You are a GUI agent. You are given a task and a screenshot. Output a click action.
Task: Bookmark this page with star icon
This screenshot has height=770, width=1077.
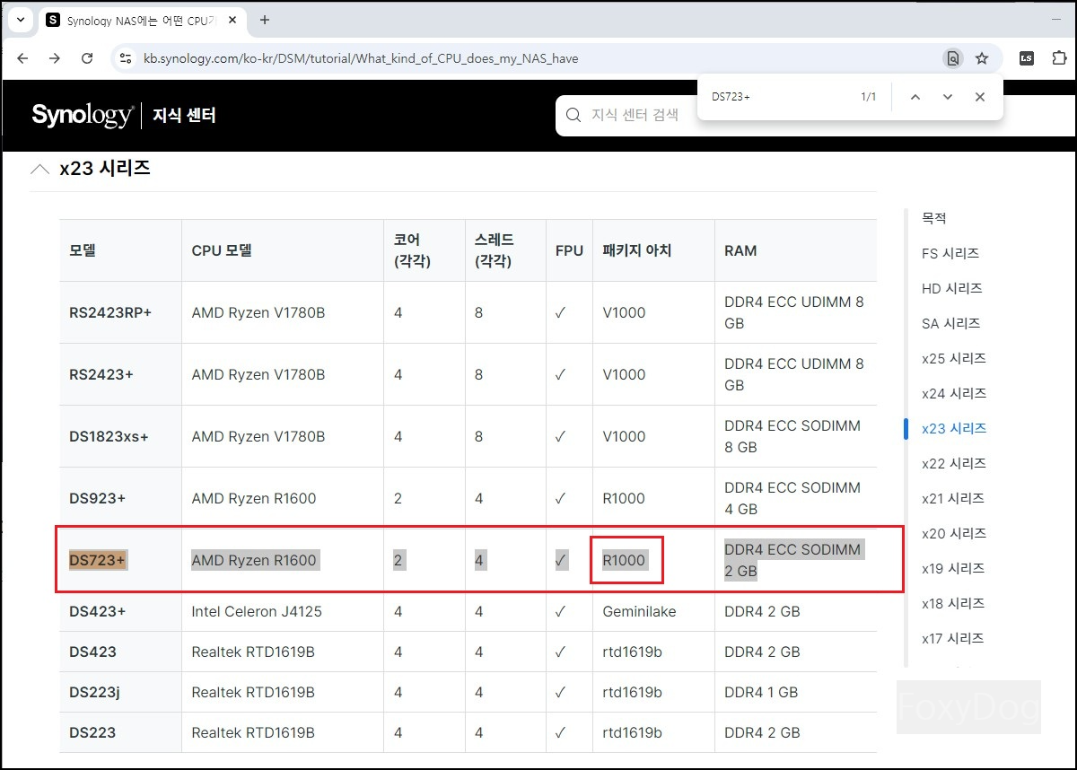(x=982, y=58)
